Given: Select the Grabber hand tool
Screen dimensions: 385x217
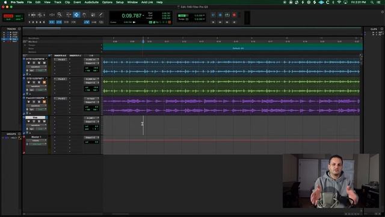Looking at the screenshot, I should [84, 15].
